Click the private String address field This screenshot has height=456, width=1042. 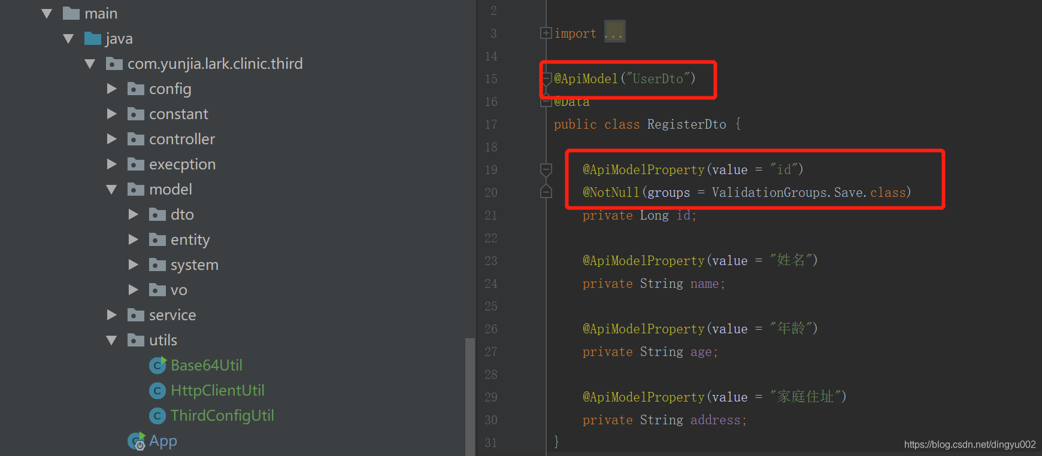(665, 420)
